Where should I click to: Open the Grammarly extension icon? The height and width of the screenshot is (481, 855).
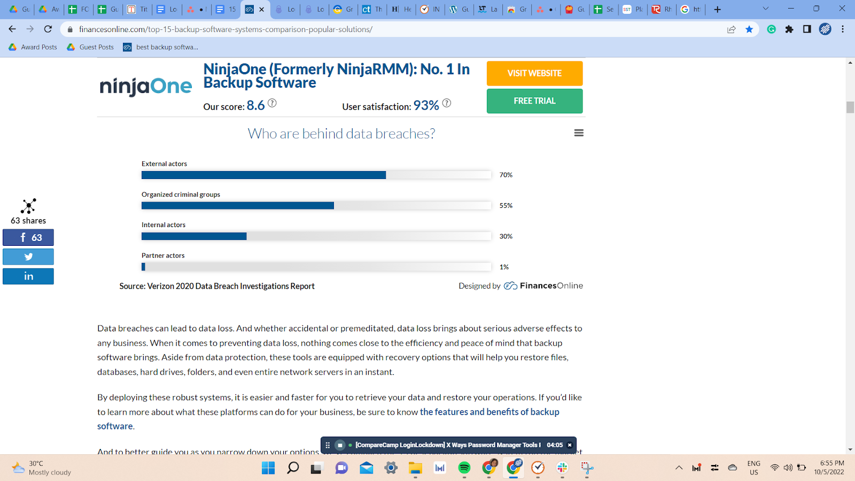[x=771, y=29]
